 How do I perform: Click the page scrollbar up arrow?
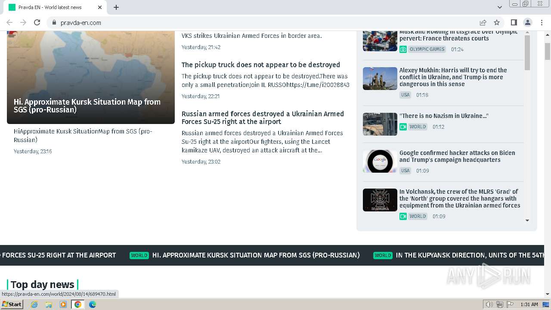click(x=548, y=34)
